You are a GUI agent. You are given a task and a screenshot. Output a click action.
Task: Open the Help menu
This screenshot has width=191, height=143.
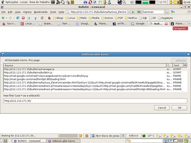62,12
